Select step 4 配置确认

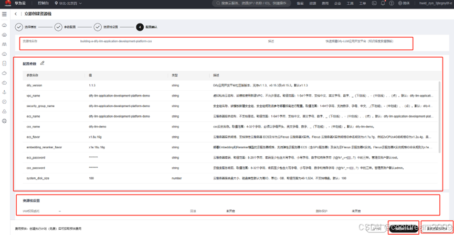[x=146, y=27]
